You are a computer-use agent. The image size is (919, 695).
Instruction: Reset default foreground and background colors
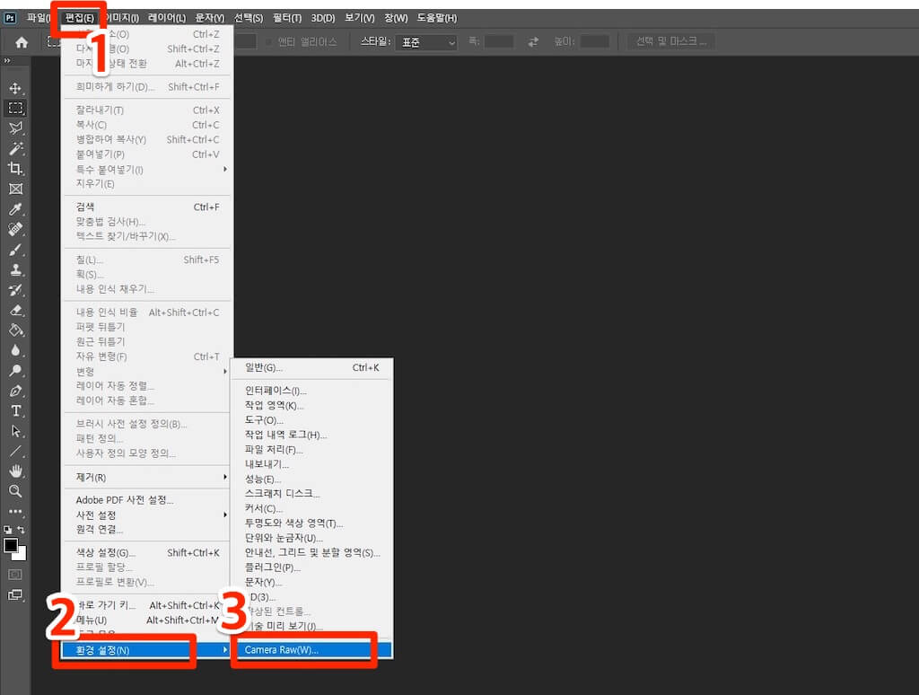[7, 530]
